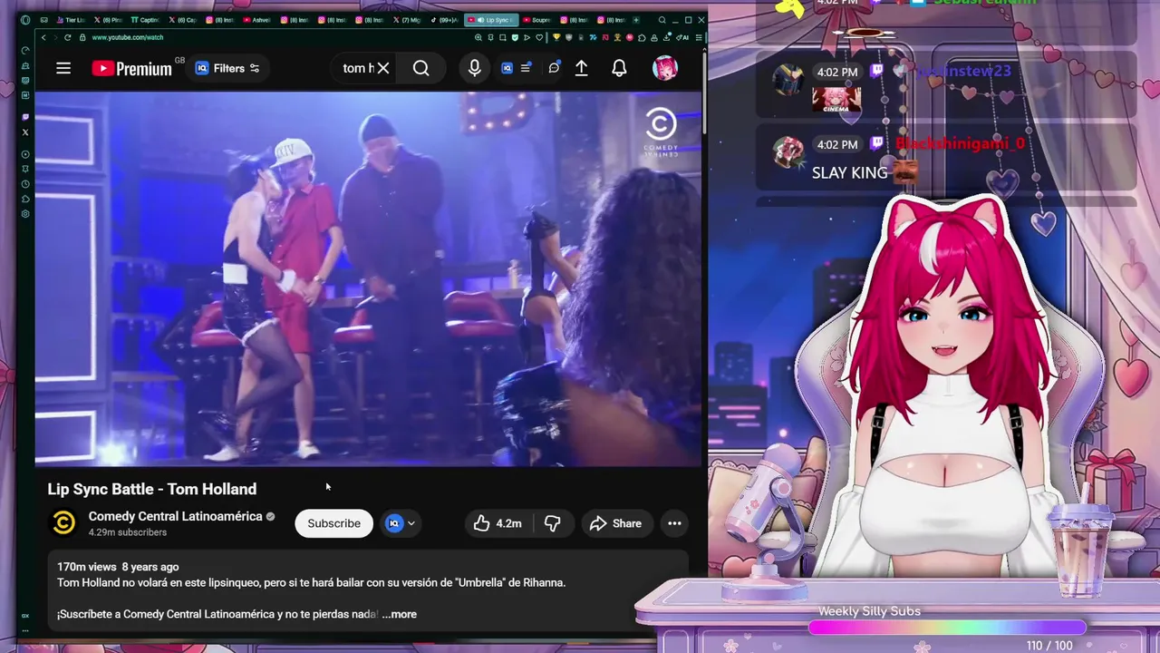This screenshot has width=1160, height=653.
Task: Open Comedy Central Latinoamérica channel link
Action: (175, 516)
